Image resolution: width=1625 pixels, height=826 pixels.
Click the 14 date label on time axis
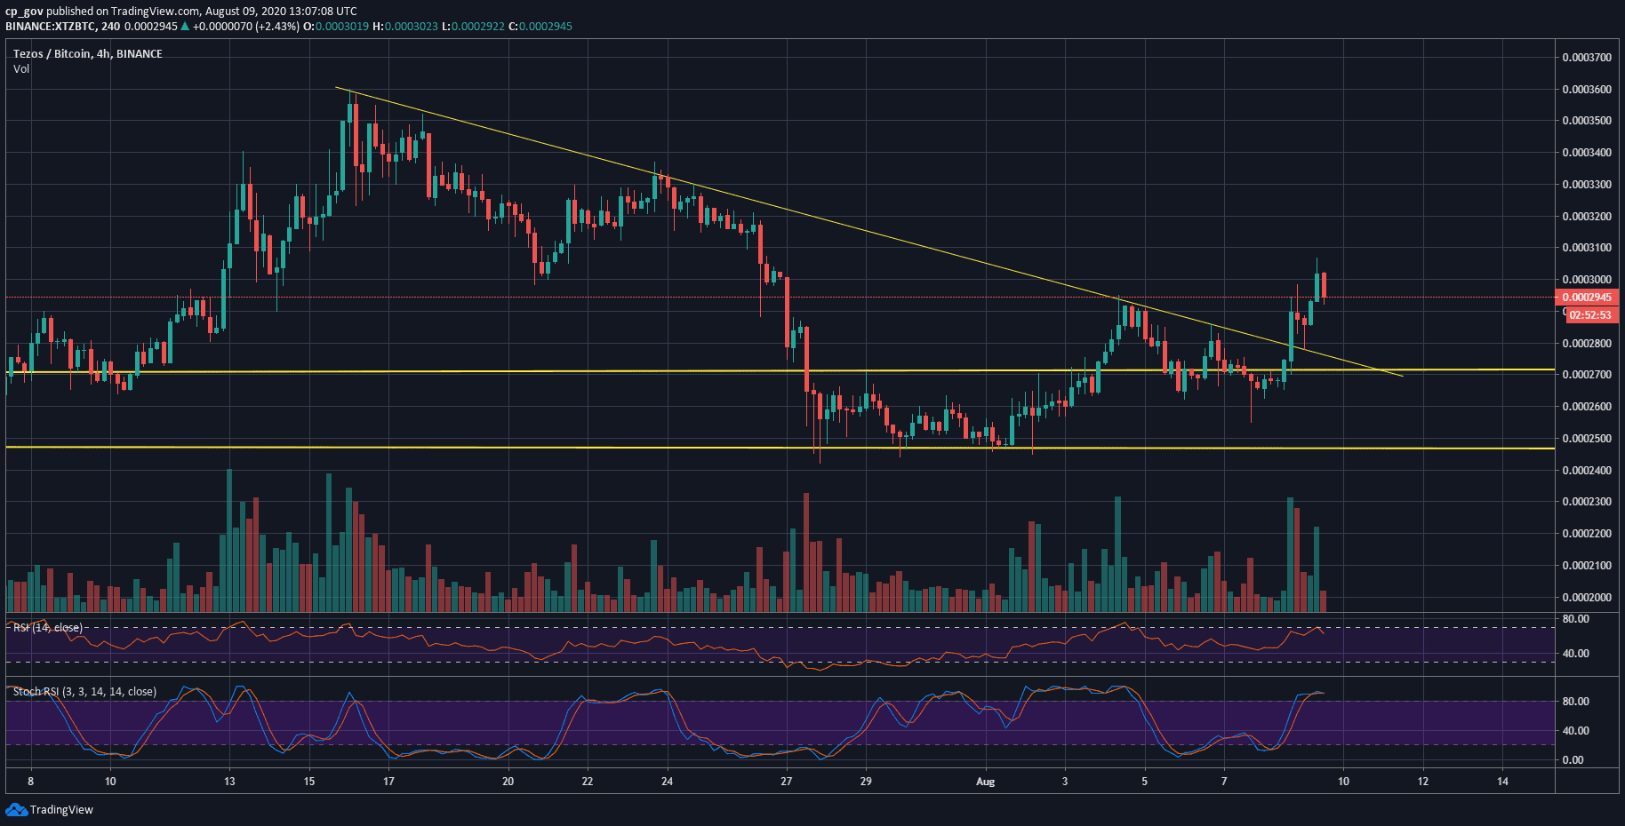click(1502, 782)
